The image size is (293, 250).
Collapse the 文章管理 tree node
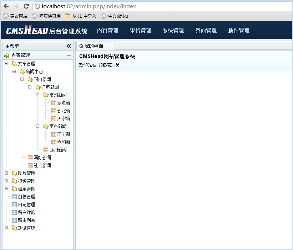click(6, 64)
